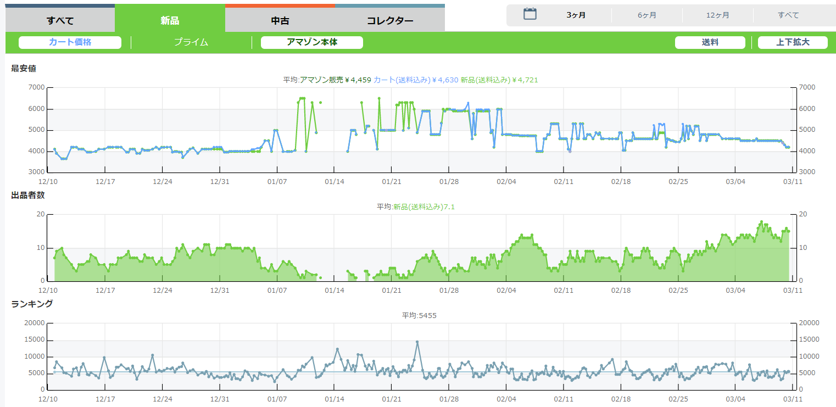Open the 中古 tab
The height and width of the screenshot is (407, 836).
280,21
